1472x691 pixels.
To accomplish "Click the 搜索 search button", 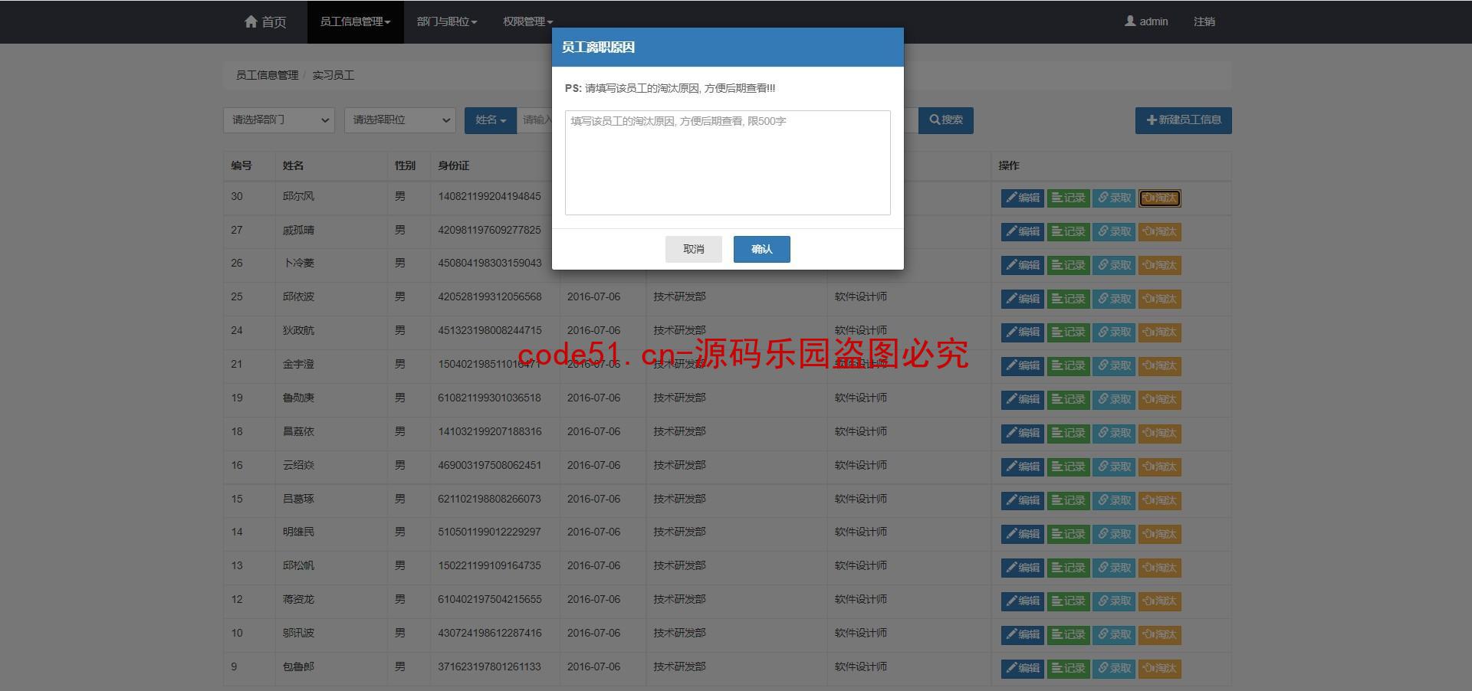I will pyautogui.click(x=946, y=120).
